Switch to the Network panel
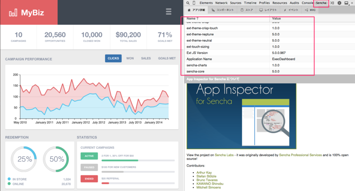Screen dimensions: 355x191 221,3
